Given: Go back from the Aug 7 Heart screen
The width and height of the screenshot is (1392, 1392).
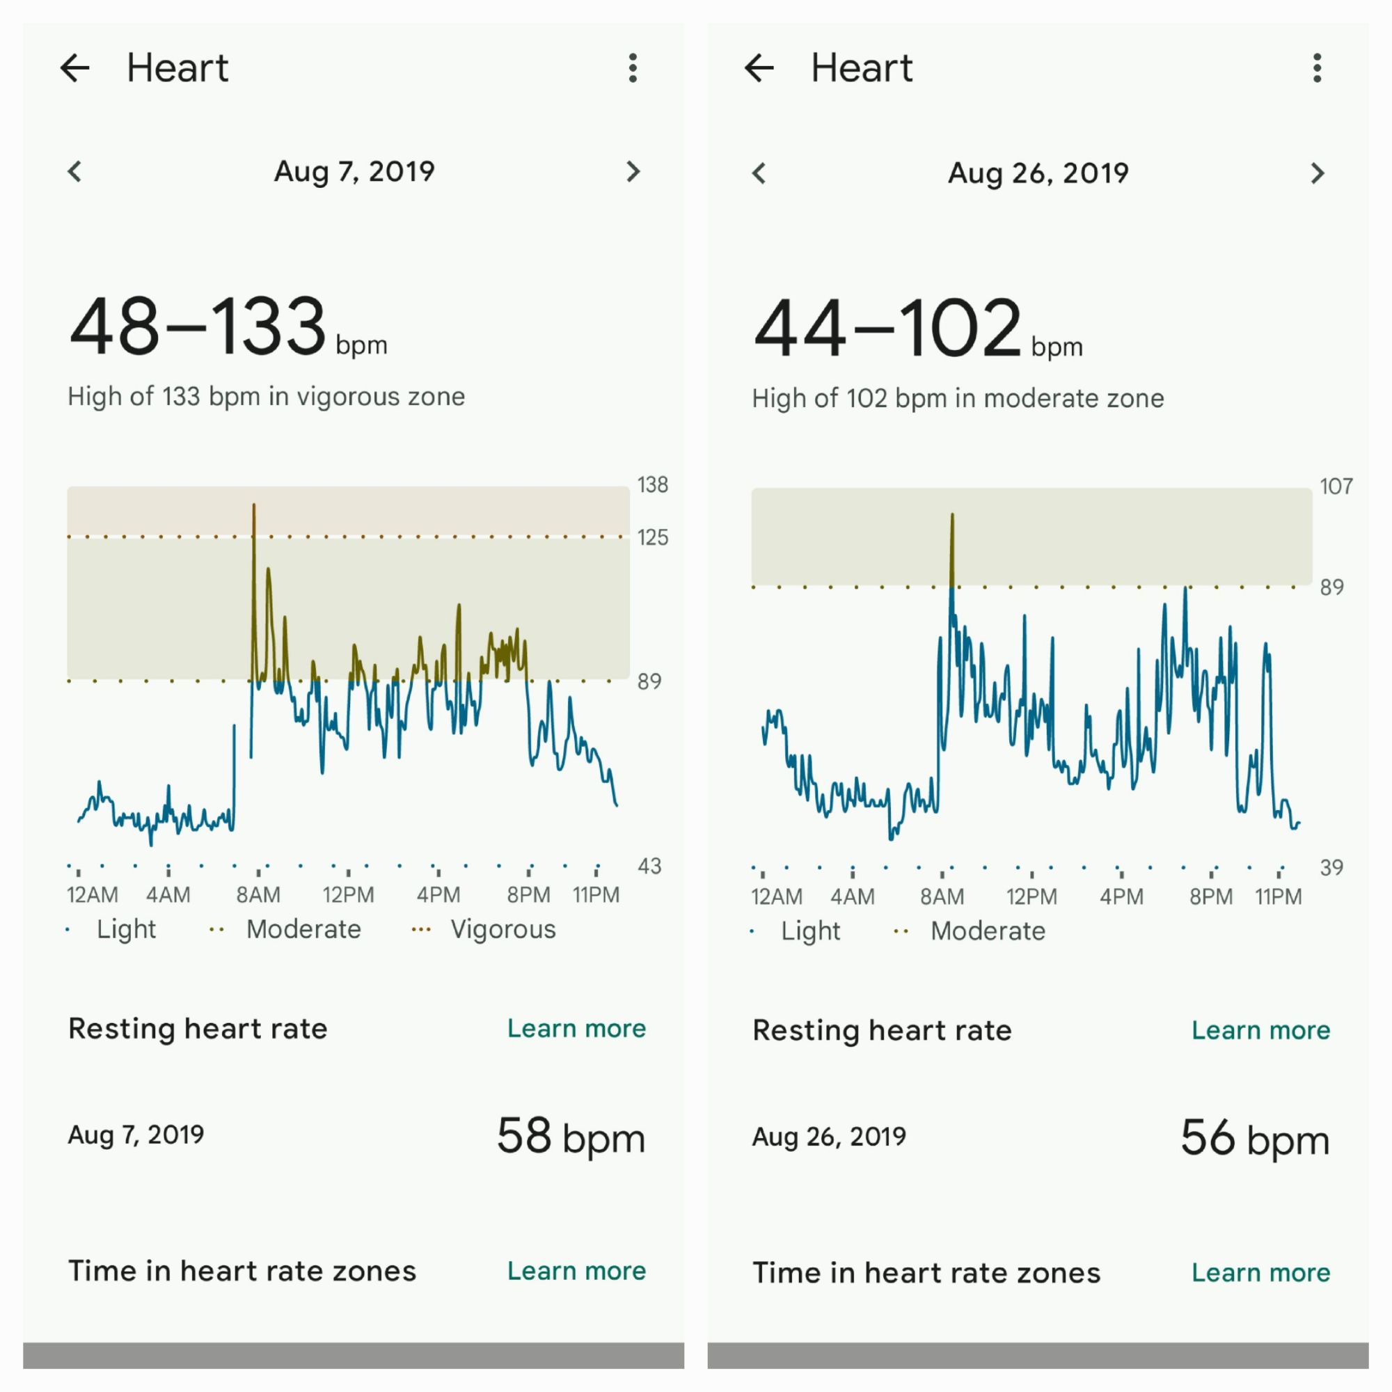Looking at the screenshot, I should (75, 68).
